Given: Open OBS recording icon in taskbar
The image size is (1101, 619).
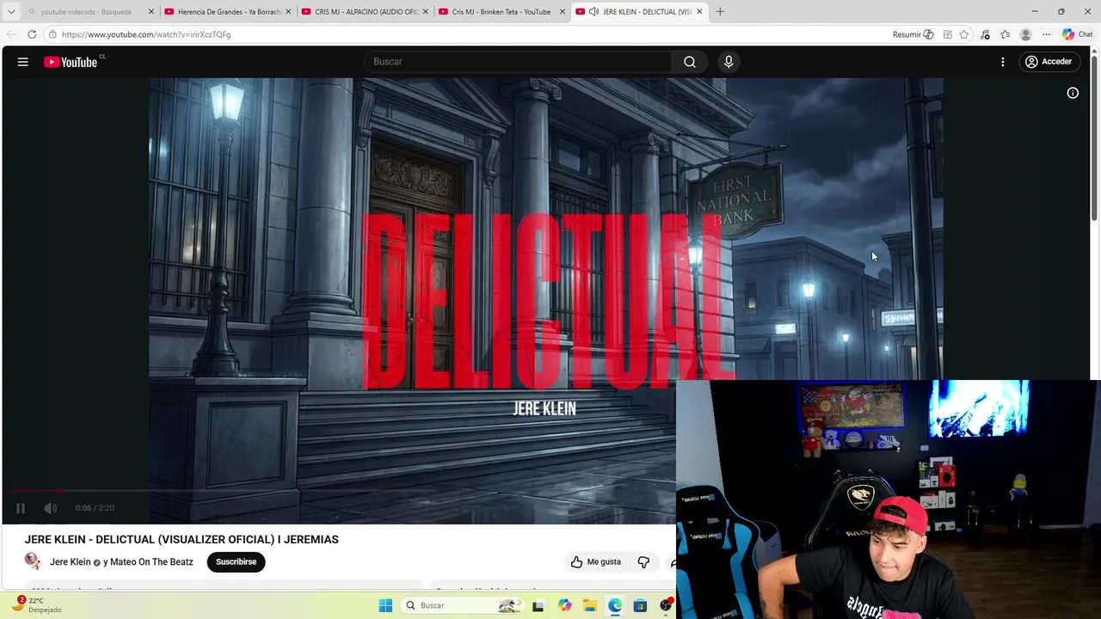Looking at the screenshot, I should tap(666, 606).
